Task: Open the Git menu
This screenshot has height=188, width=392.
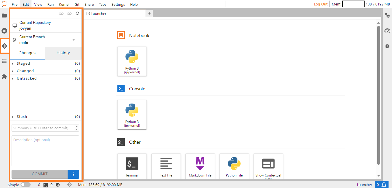Action: tap(77, 4)
